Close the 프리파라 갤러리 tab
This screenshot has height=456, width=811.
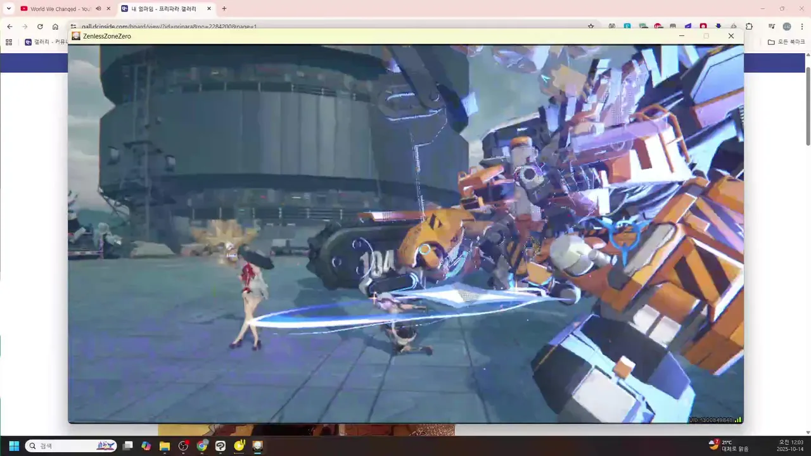(209, 9)
